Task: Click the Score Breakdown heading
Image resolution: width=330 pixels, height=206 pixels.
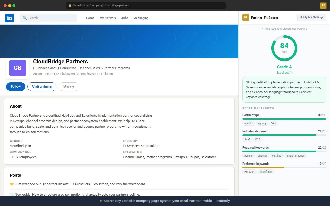Action: (x=258, y=108)
